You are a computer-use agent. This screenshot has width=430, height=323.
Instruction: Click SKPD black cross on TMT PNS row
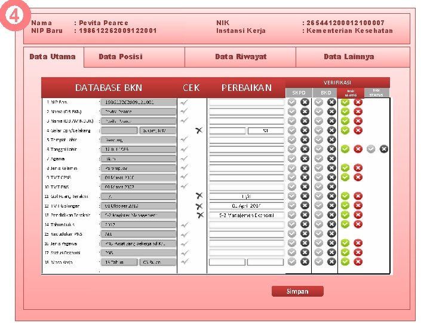pos(305,187)
